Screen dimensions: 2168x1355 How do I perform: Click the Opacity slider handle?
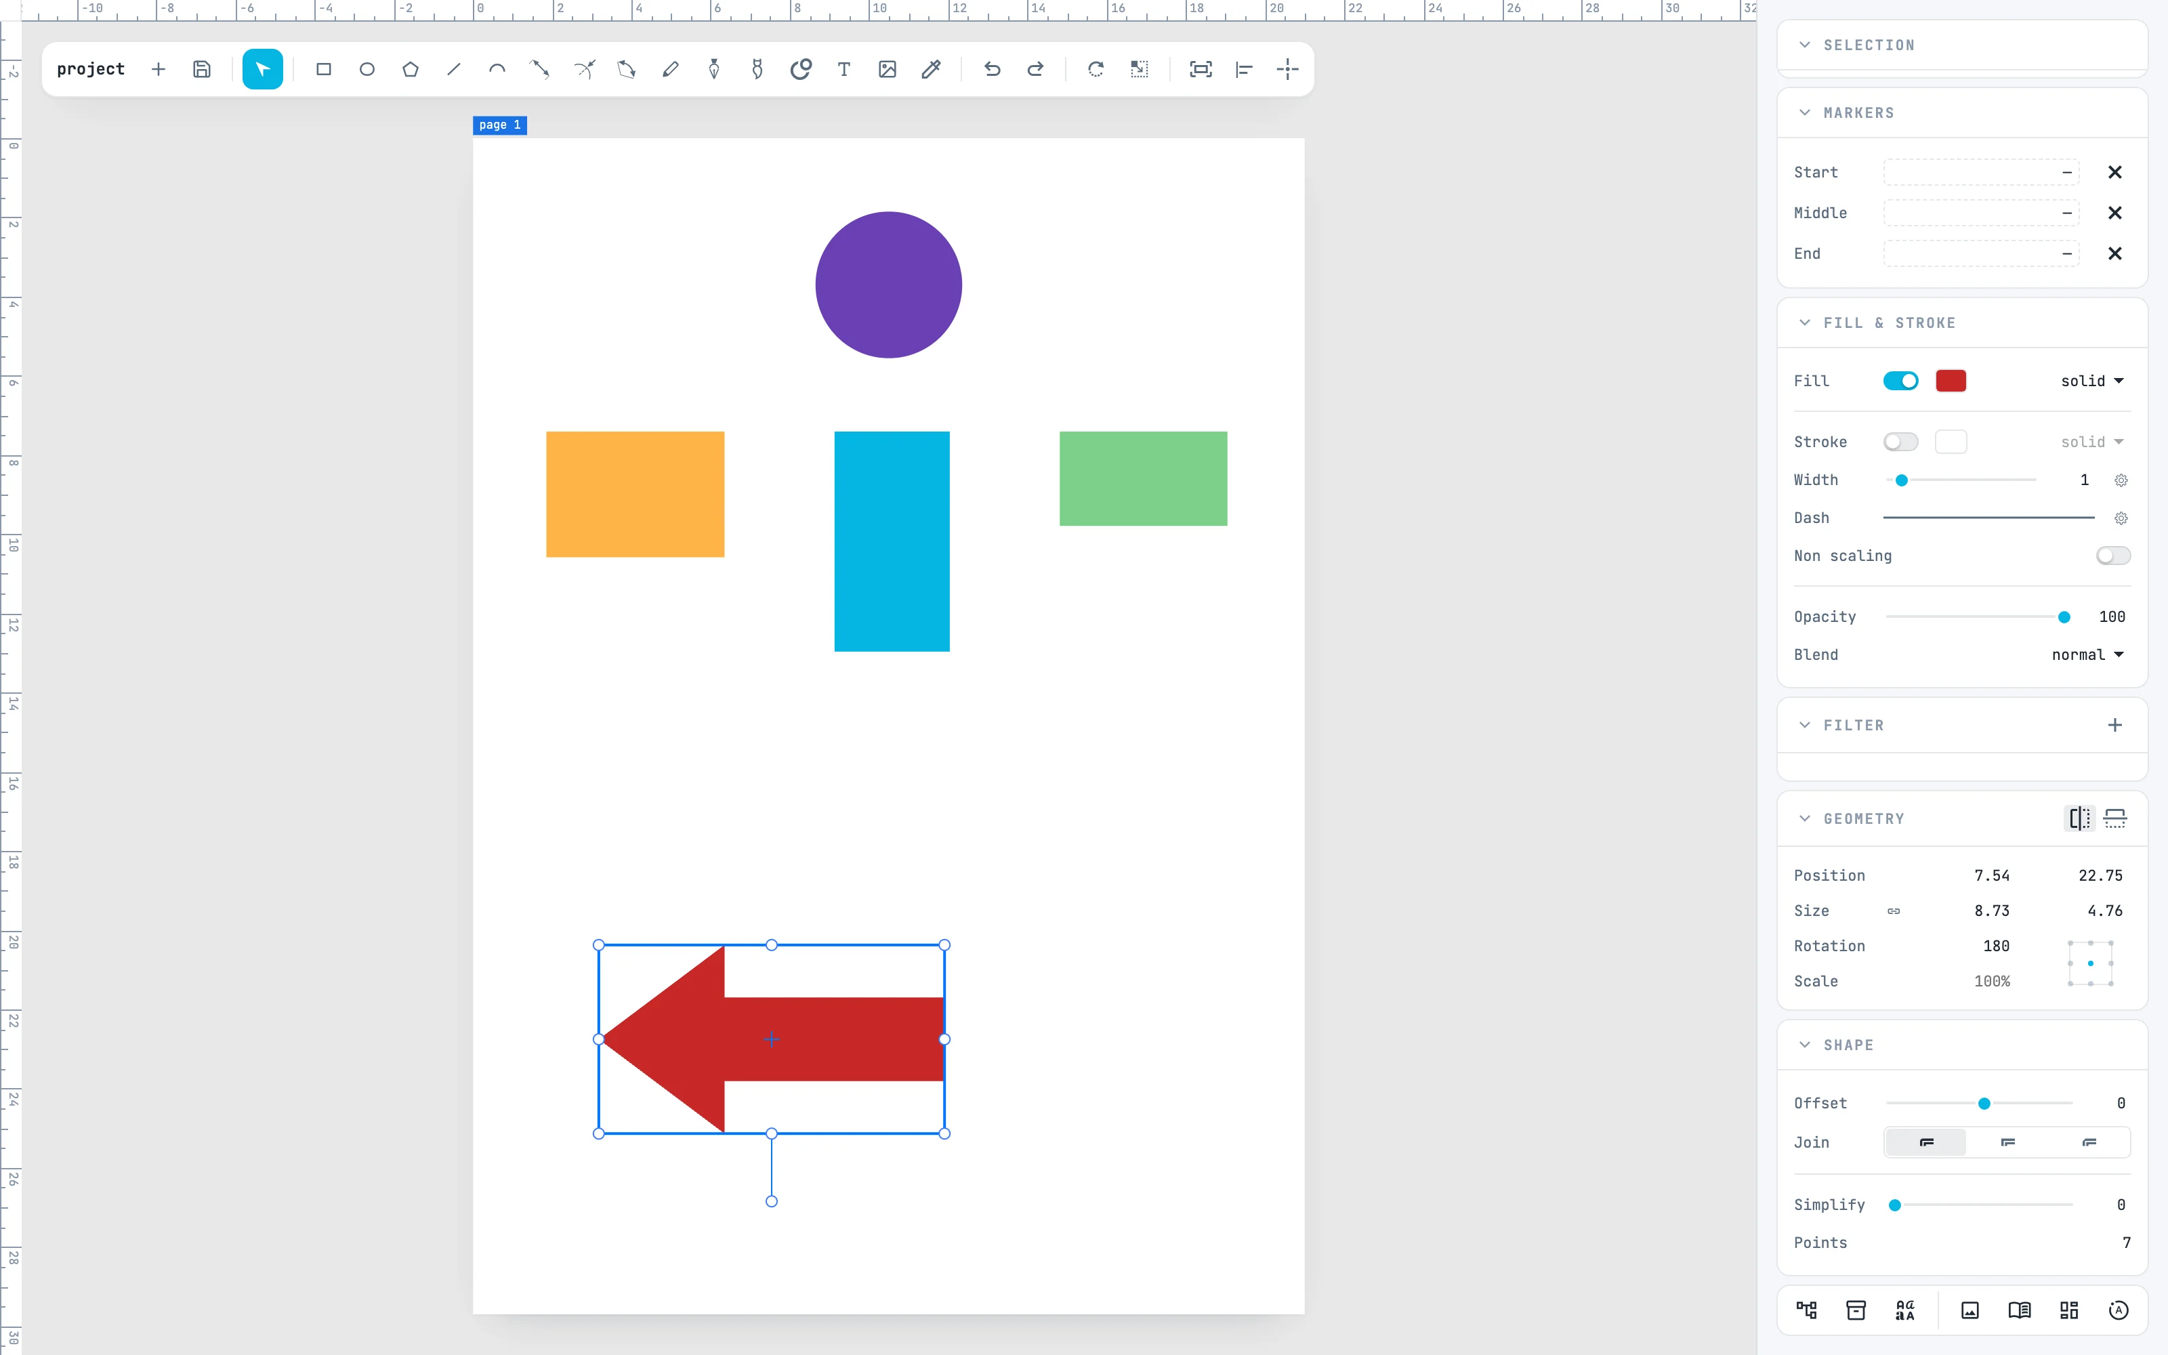coord(2064,617)
